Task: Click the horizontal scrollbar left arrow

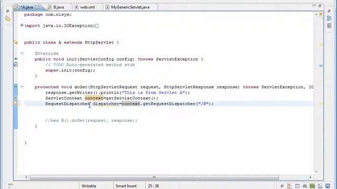Action: (x=26, y=177)
